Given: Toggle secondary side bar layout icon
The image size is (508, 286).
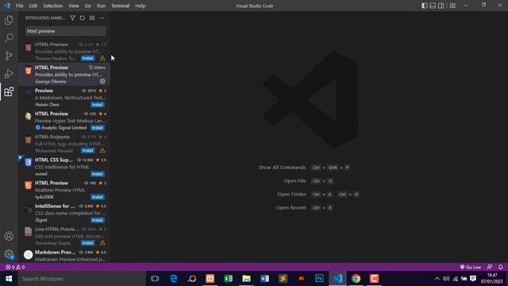Looking at the screenshot, I should pos(441,6).
